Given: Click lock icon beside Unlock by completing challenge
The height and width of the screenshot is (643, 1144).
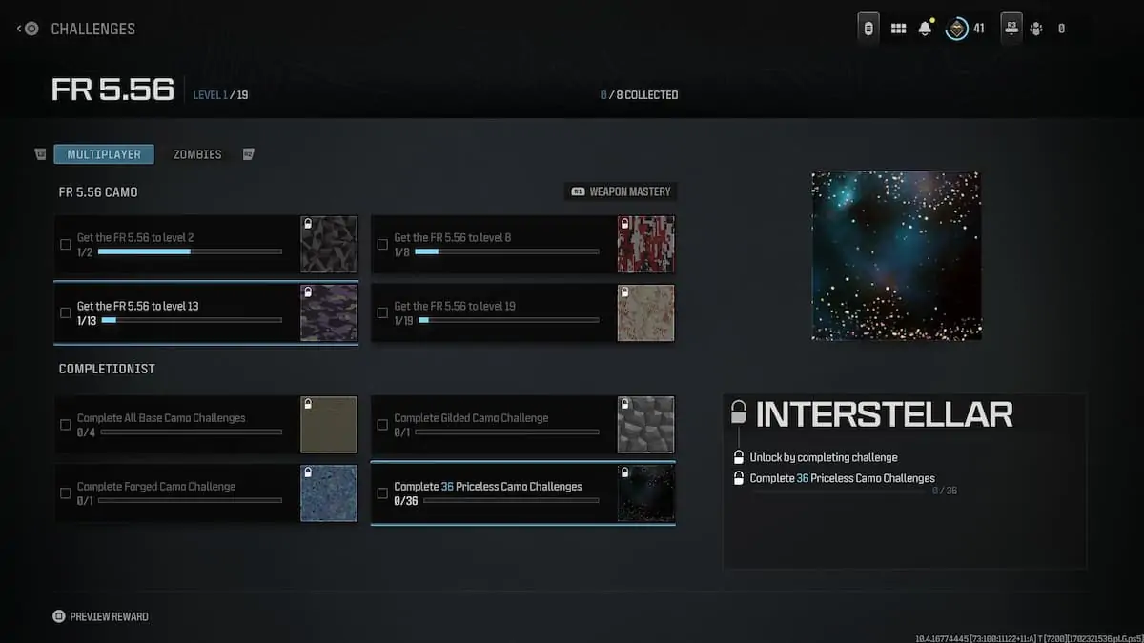Looking at the screenshot, I should (739, 457).
